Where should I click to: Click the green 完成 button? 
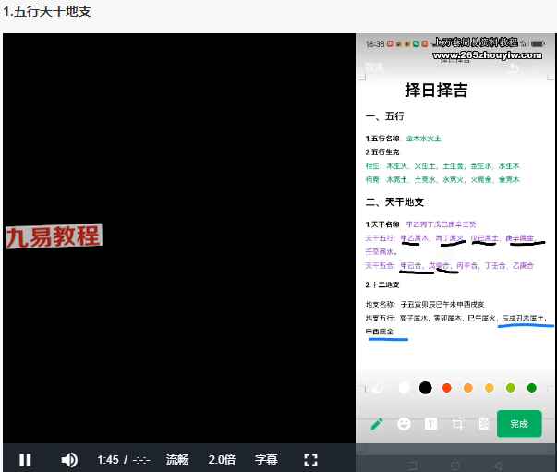click(519, 423)
